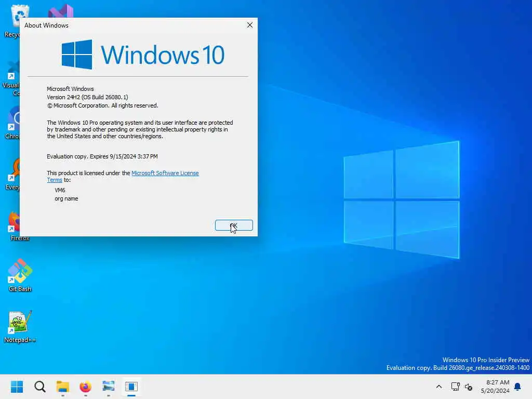Open the clock showing 8:27 AM
The height and width of the screenshot is (399, 532).
coord(495,387)
